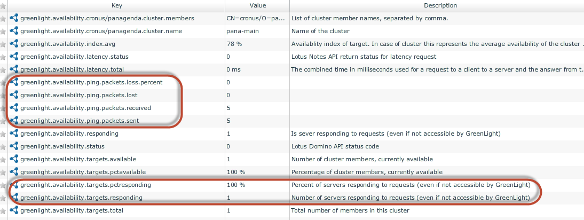Viewport: 584px width, 220px height.
Task: Toggle favorite star for availability.status row
Action: (x=3, y=146)
